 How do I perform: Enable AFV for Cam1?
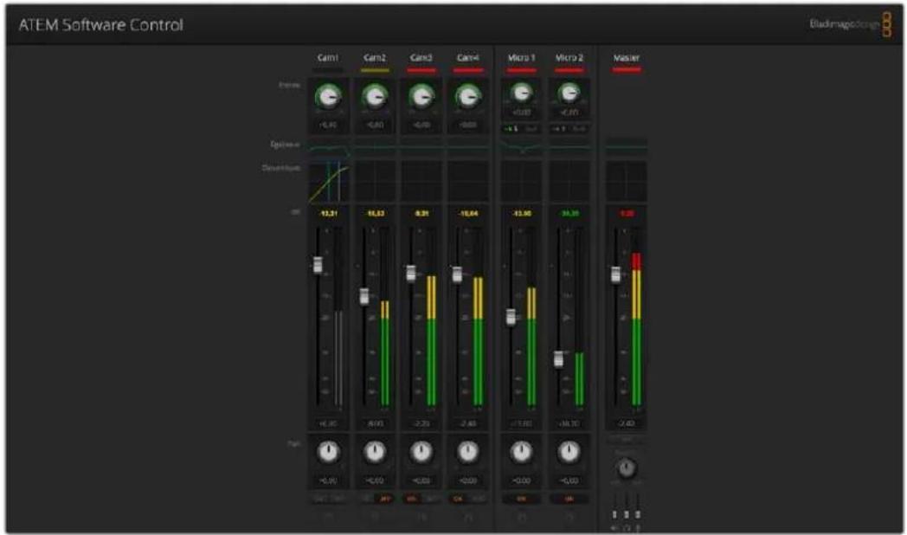tap(338, 499)
